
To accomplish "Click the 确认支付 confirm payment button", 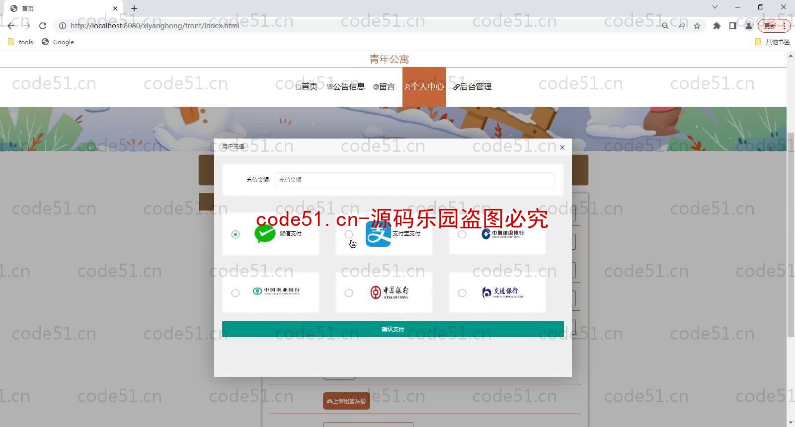I will [393, 329].
